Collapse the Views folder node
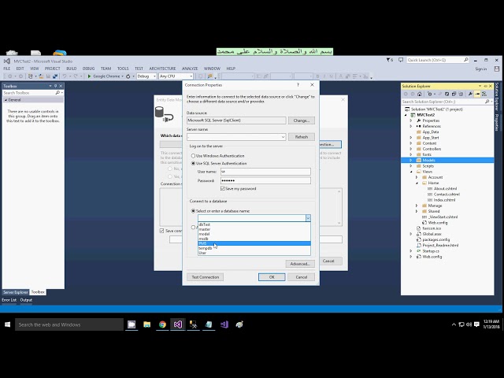The width and height of the screenshot is (504, 378). (x=411, y=172)
